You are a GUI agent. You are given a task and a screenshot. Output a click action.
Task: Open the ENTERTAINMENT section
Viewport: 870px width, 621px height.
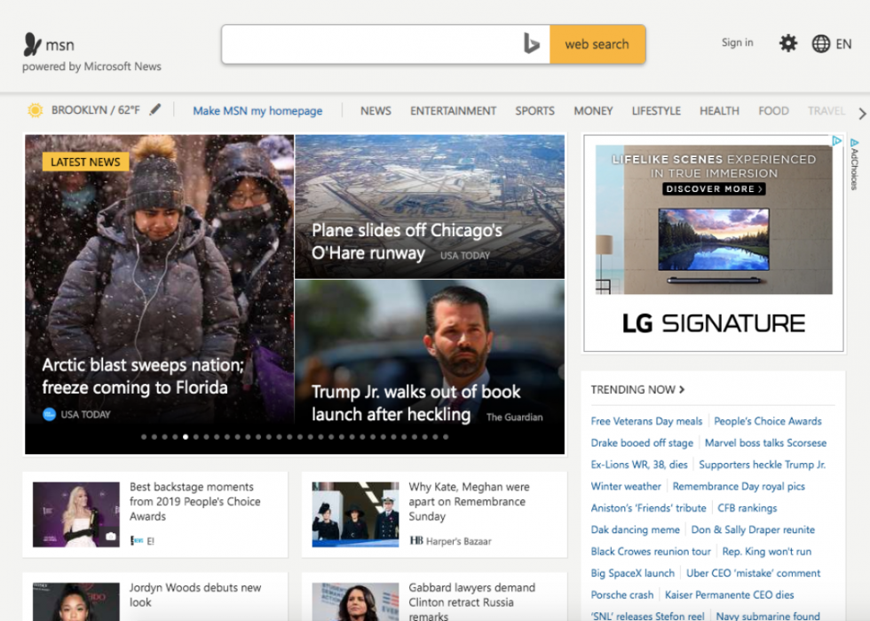tap(454, 110)
